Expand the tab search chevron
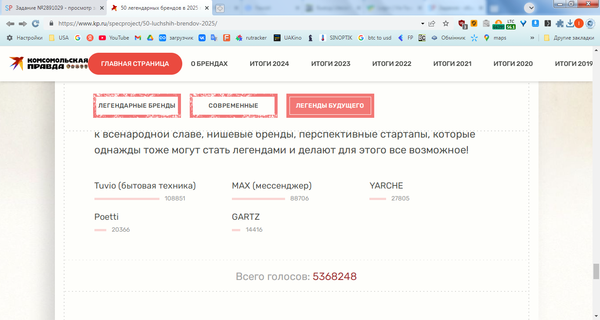 (x=531, y=7)
